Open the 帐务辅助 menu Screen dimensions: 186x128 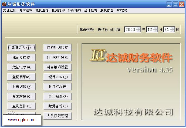click(x=75, y=10)
